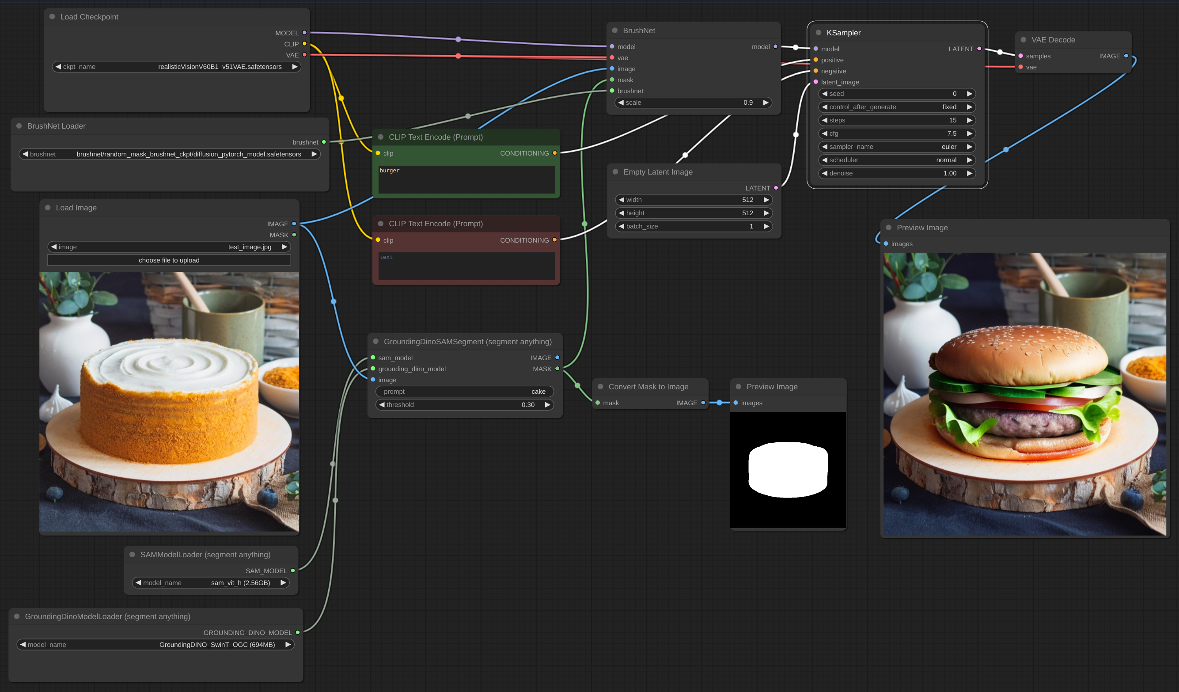Click the GroundingDinoModelLoader node title bar
This screenshot has width=1179, height=692.
108,616
